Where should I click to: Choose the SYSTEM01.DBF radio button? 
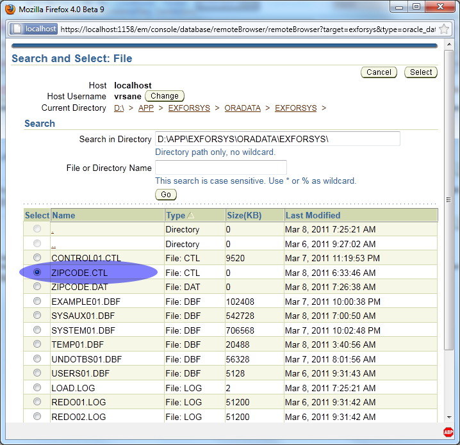[x=37, y=330]
